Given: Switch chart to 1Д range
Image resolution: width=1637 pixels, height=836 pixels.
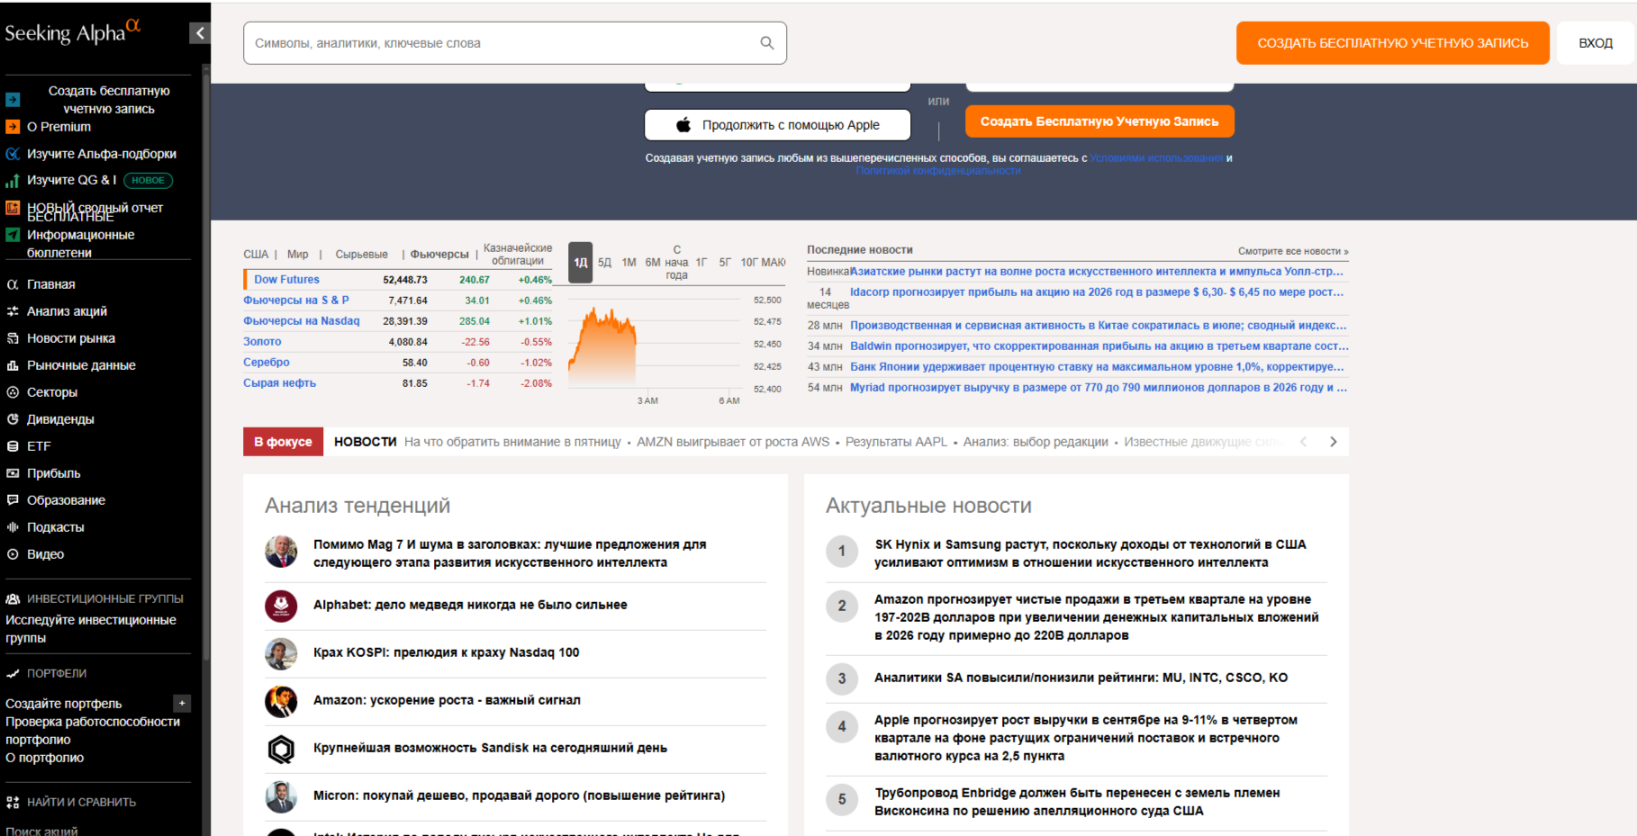Looking at the screenshot, I should [581, 263].
